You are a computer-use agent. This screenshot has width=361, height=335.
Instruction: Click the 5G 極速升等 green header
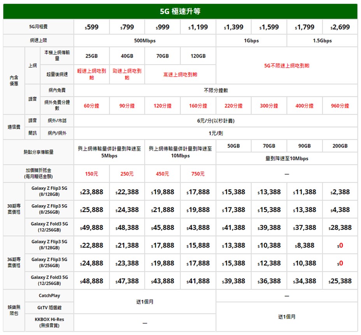tap(180, 11)
